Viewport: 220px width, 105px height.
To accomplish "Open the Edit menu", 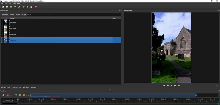I will click(6, 4).
